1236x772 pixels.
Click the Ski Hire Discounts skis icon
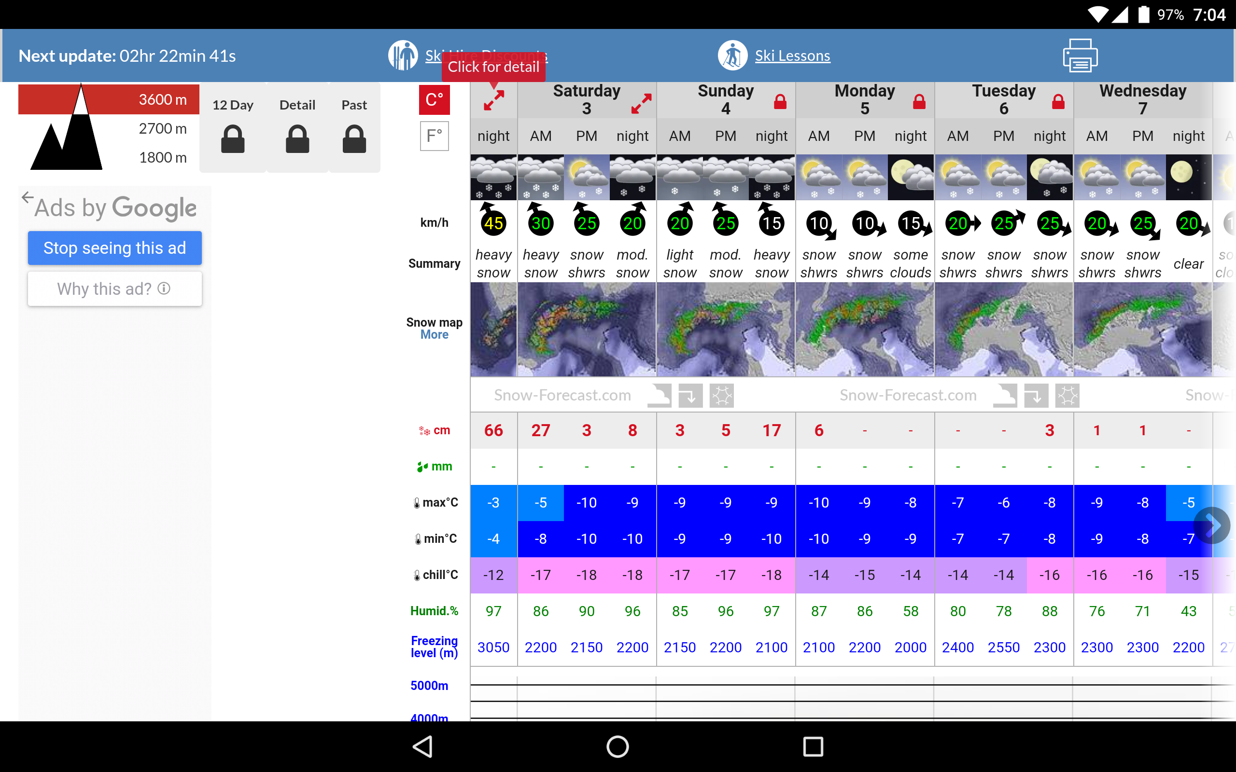click(403, 55)
